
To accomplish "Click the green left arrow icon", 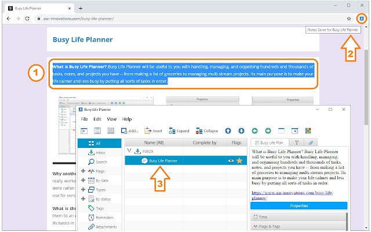I will [254, 130].
